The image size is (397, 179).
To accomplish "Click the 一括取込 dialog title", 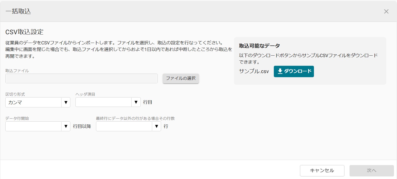I will pos(18,11).
